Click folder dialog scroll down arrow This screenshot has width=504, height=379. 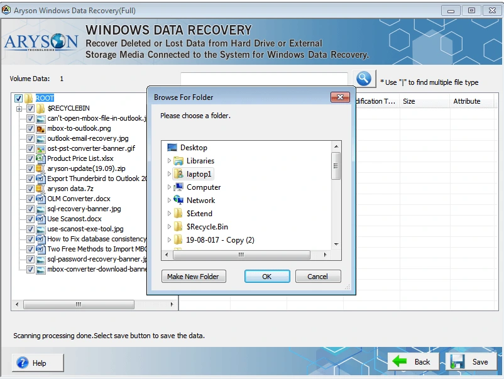[x=336, y=244]
